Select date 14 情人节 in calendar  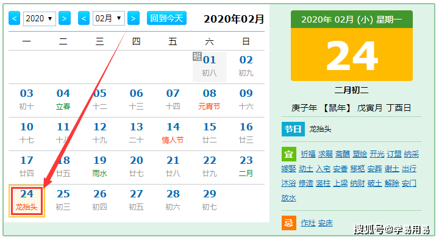(173, 133)
